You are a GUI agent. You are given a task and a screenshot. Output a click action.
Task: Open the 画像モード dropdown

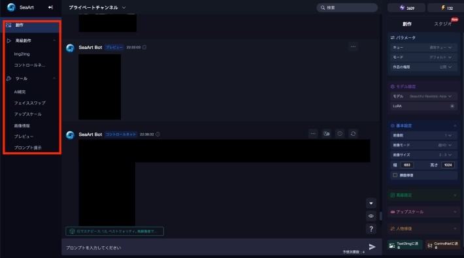pyautogui.click(x=423, y=145)
